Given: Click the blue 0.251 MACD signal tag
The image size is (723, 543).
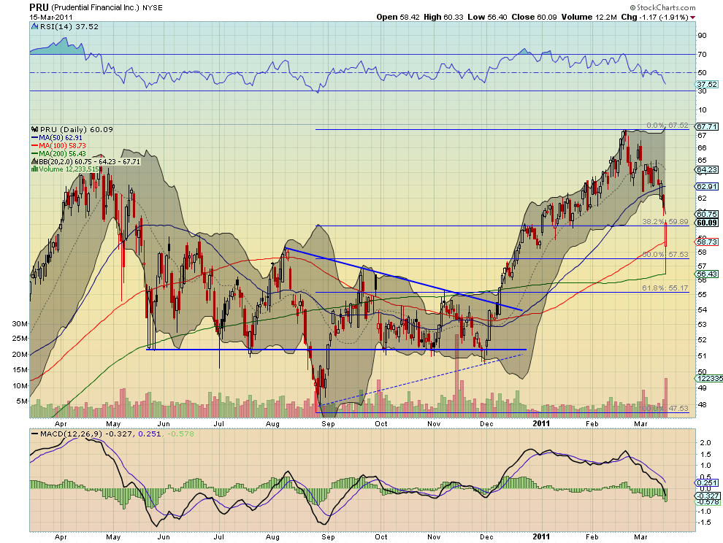Looking at the screenshot, I should [x=707, y=483].
